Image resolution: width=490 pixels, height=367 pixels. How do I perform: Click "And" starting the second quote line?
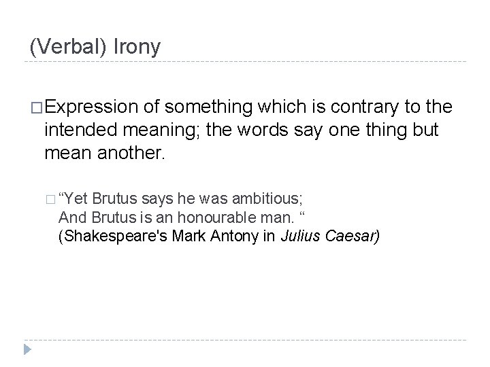tap(71, 218)
